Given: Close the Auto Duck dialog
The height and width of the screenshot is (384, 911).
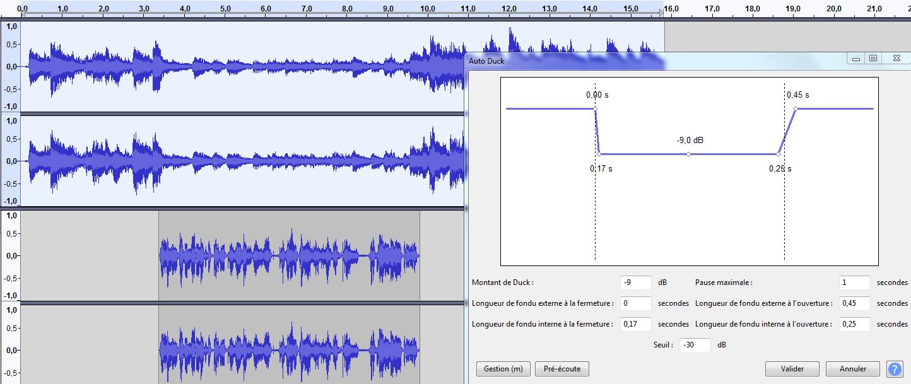Looking at the screenshot, I should pyautogui.click(x=896, y=58).
